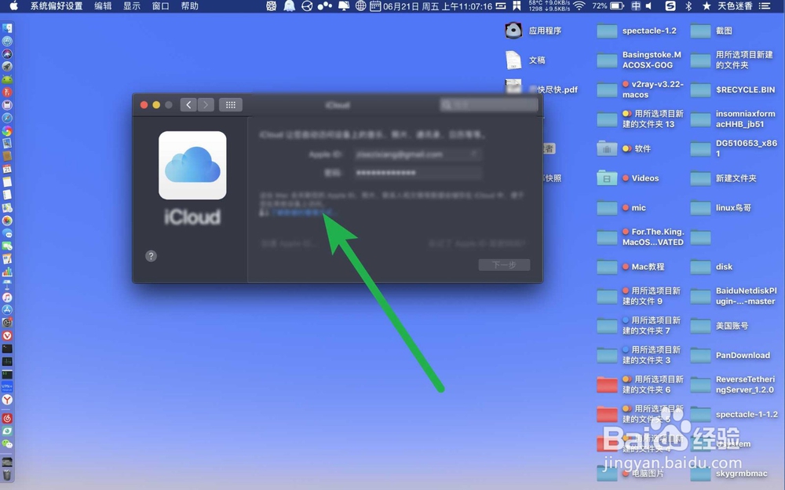Open VPN Plus icon in dock

click(7, 387)
